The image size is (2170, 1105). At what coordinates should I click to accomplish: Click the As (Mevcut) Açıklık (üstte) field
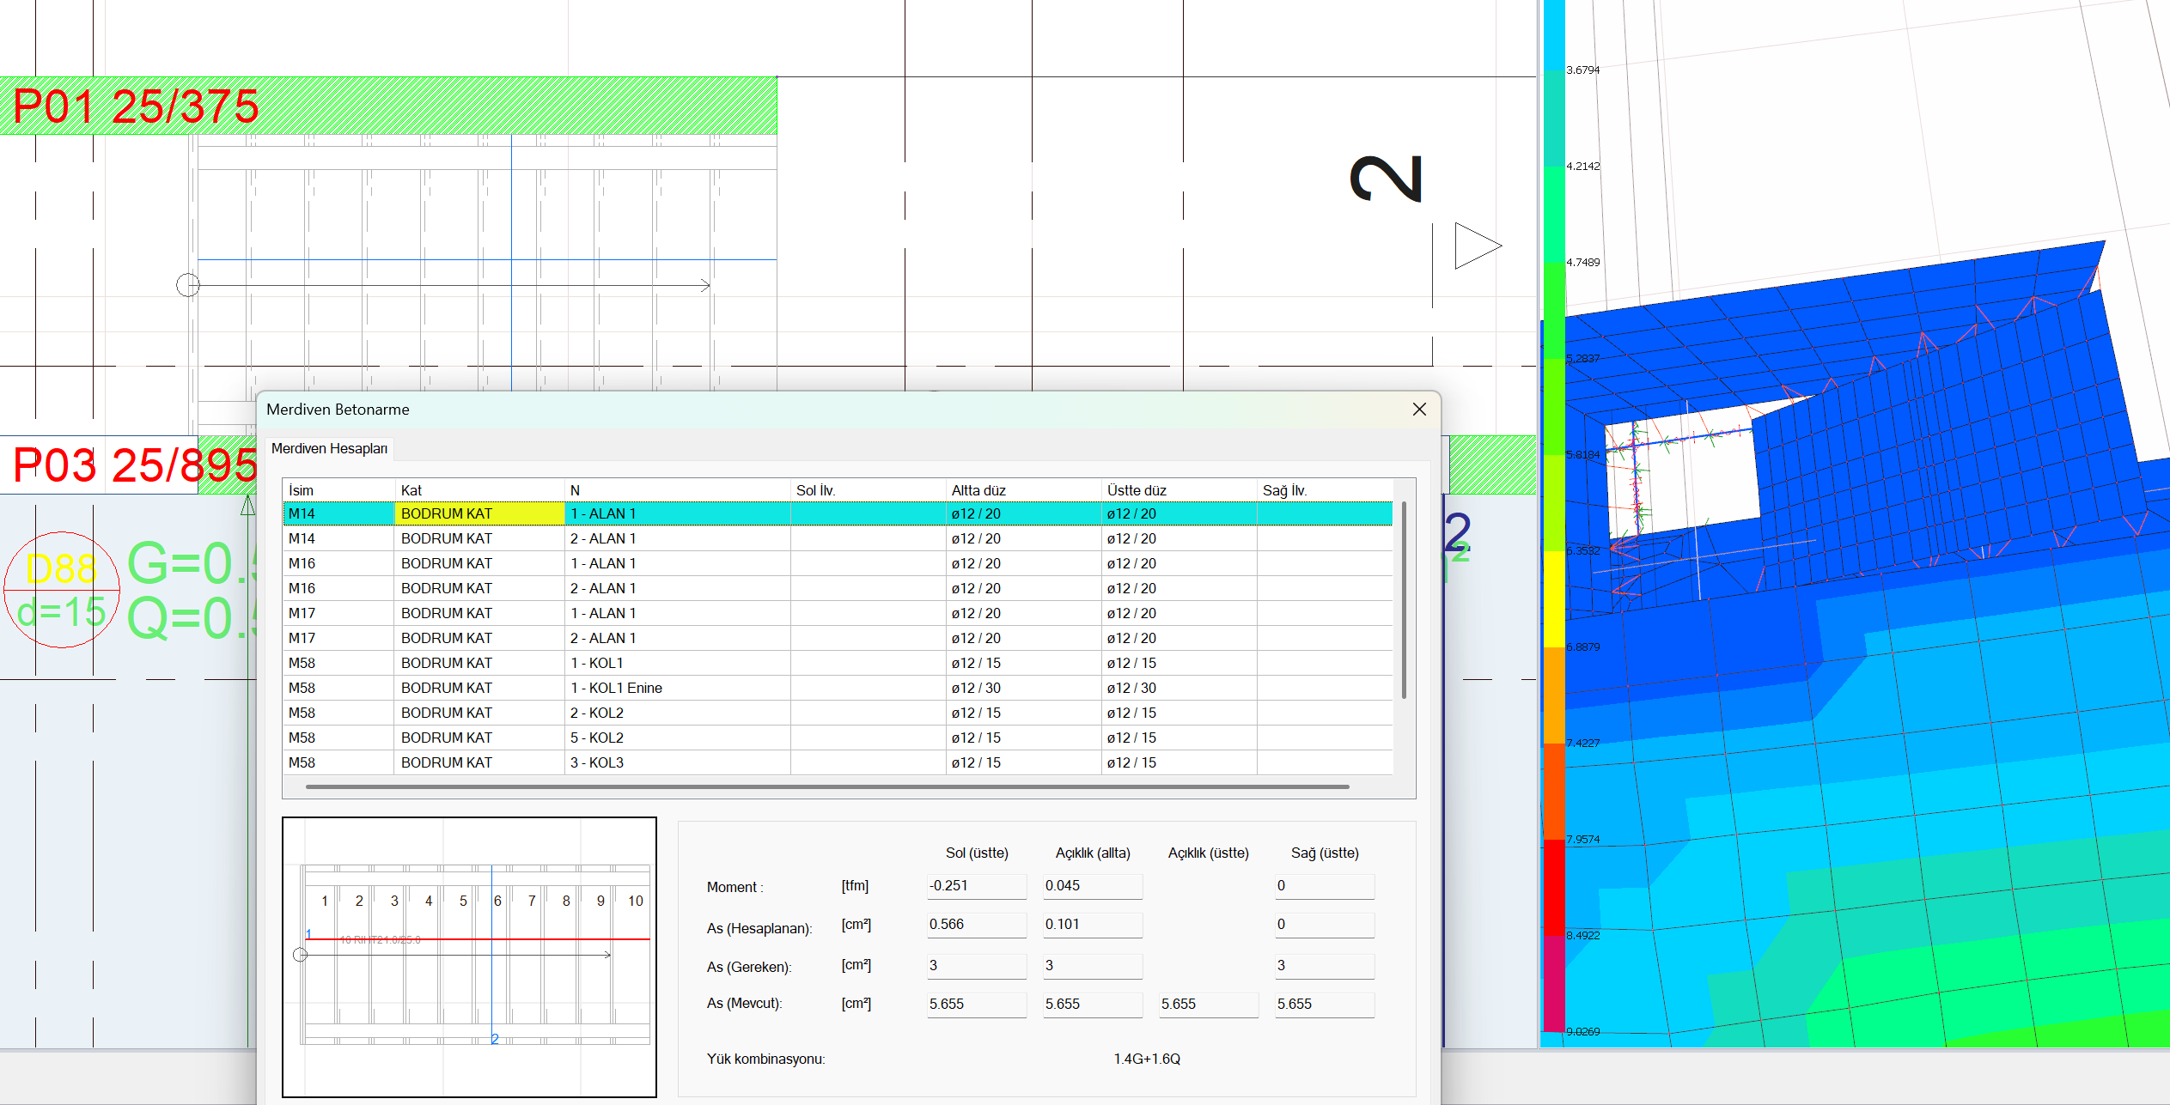click(1208, 1005)
